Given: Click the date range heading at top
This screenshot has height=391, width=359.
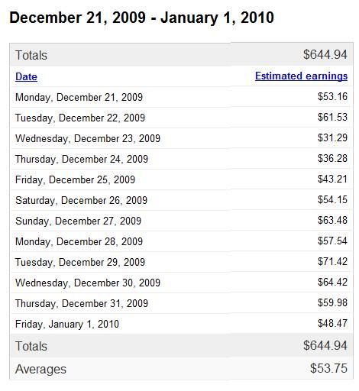Looking at the screenshot, I should click(x=141, y=18).
